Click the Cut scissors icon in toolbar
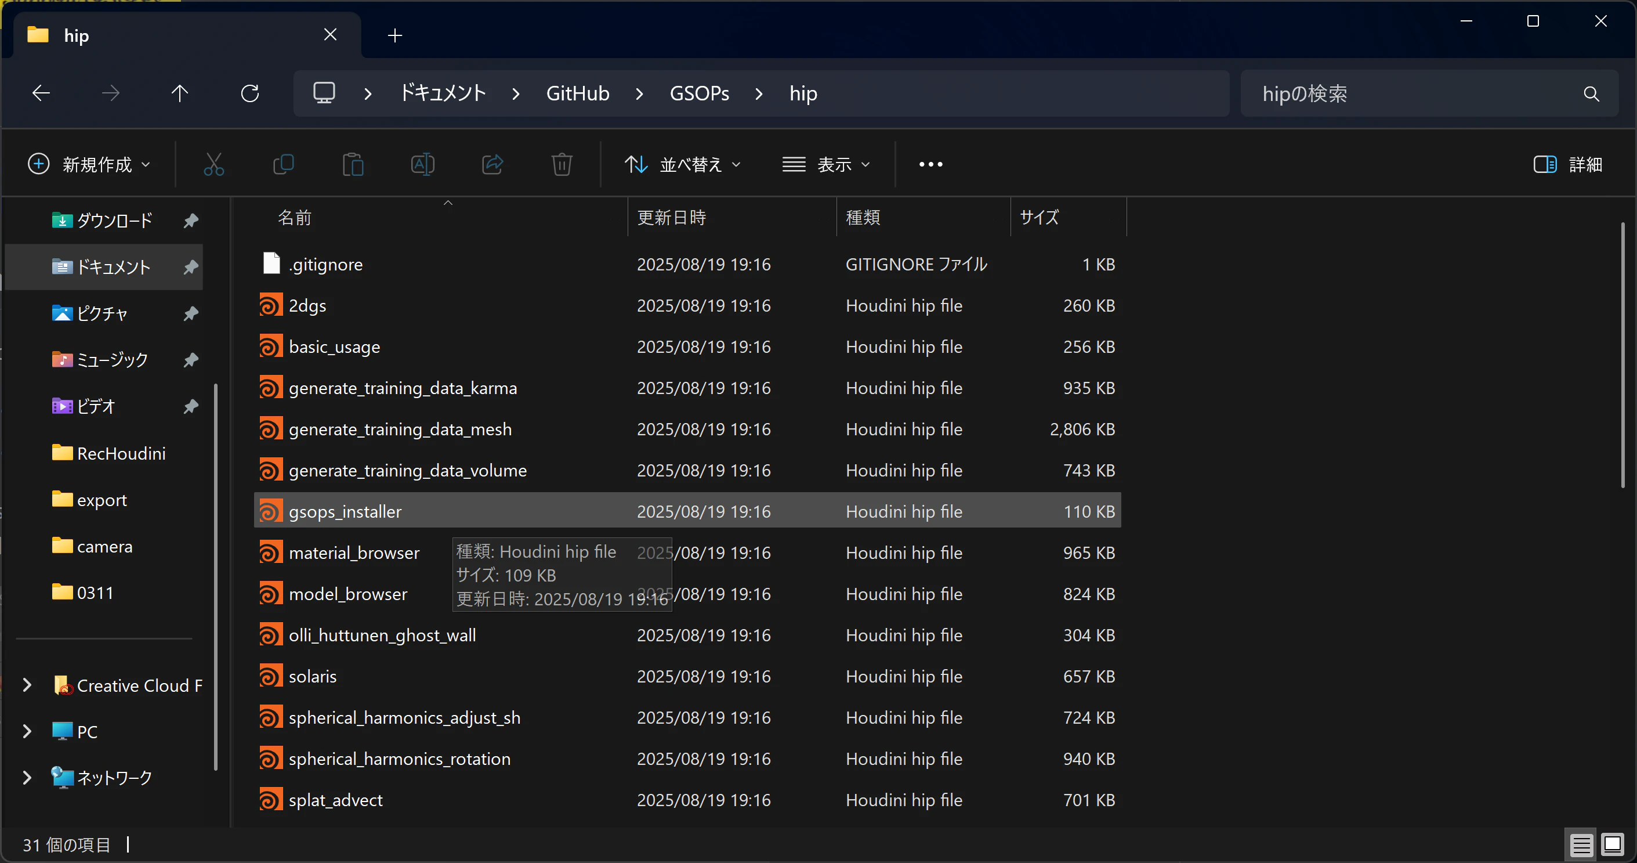 pos(213,165)
